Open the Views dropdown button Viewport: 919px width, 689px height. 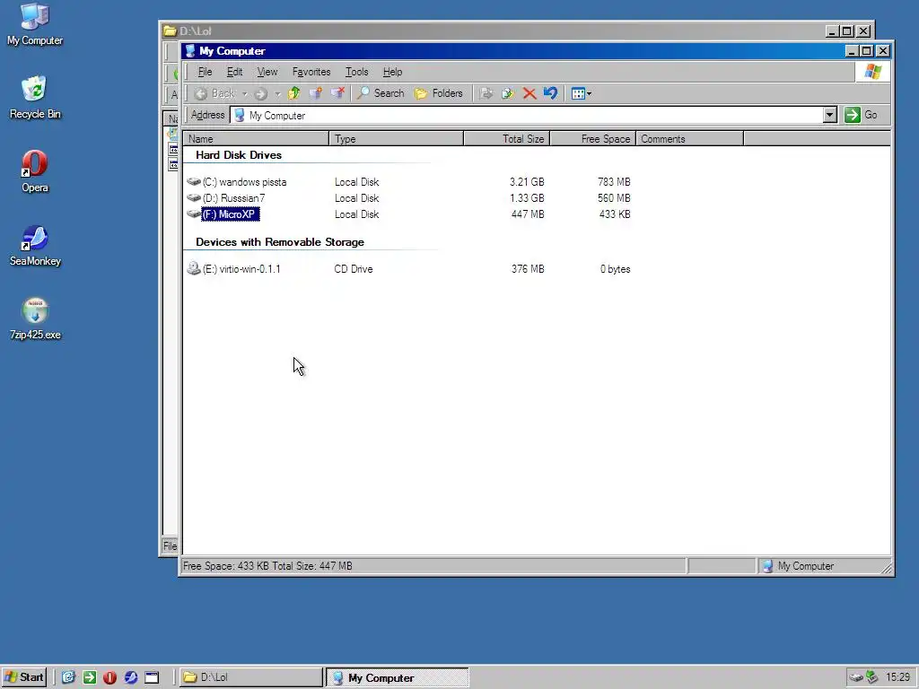click(x=581, y=93)
